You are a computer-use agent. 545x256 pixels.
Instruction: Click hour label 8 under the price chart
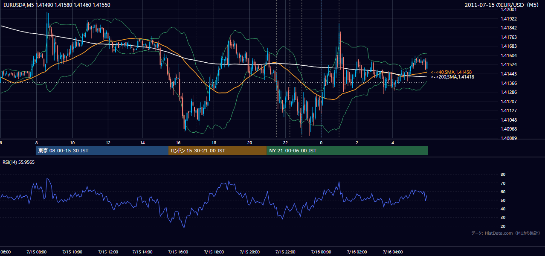tap(37, 143)
